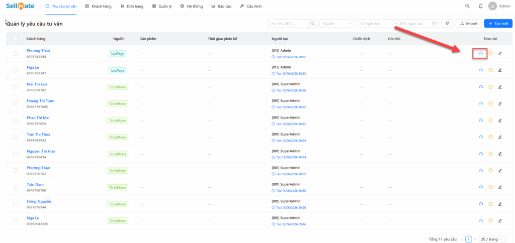
Task: Edit the Phương Thảo 0987876762 row
Action: point(500,171)
